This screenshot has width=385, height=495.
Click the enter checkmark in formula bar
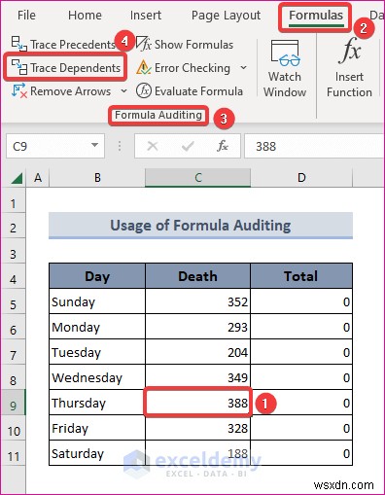click(188, 146)
